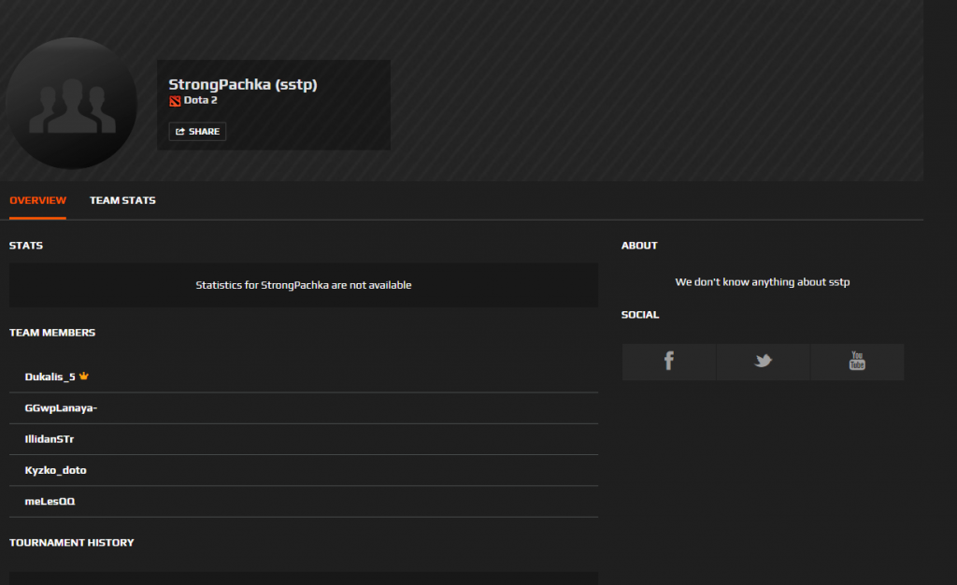Click the SOCIAL section heading

[640, 315]
